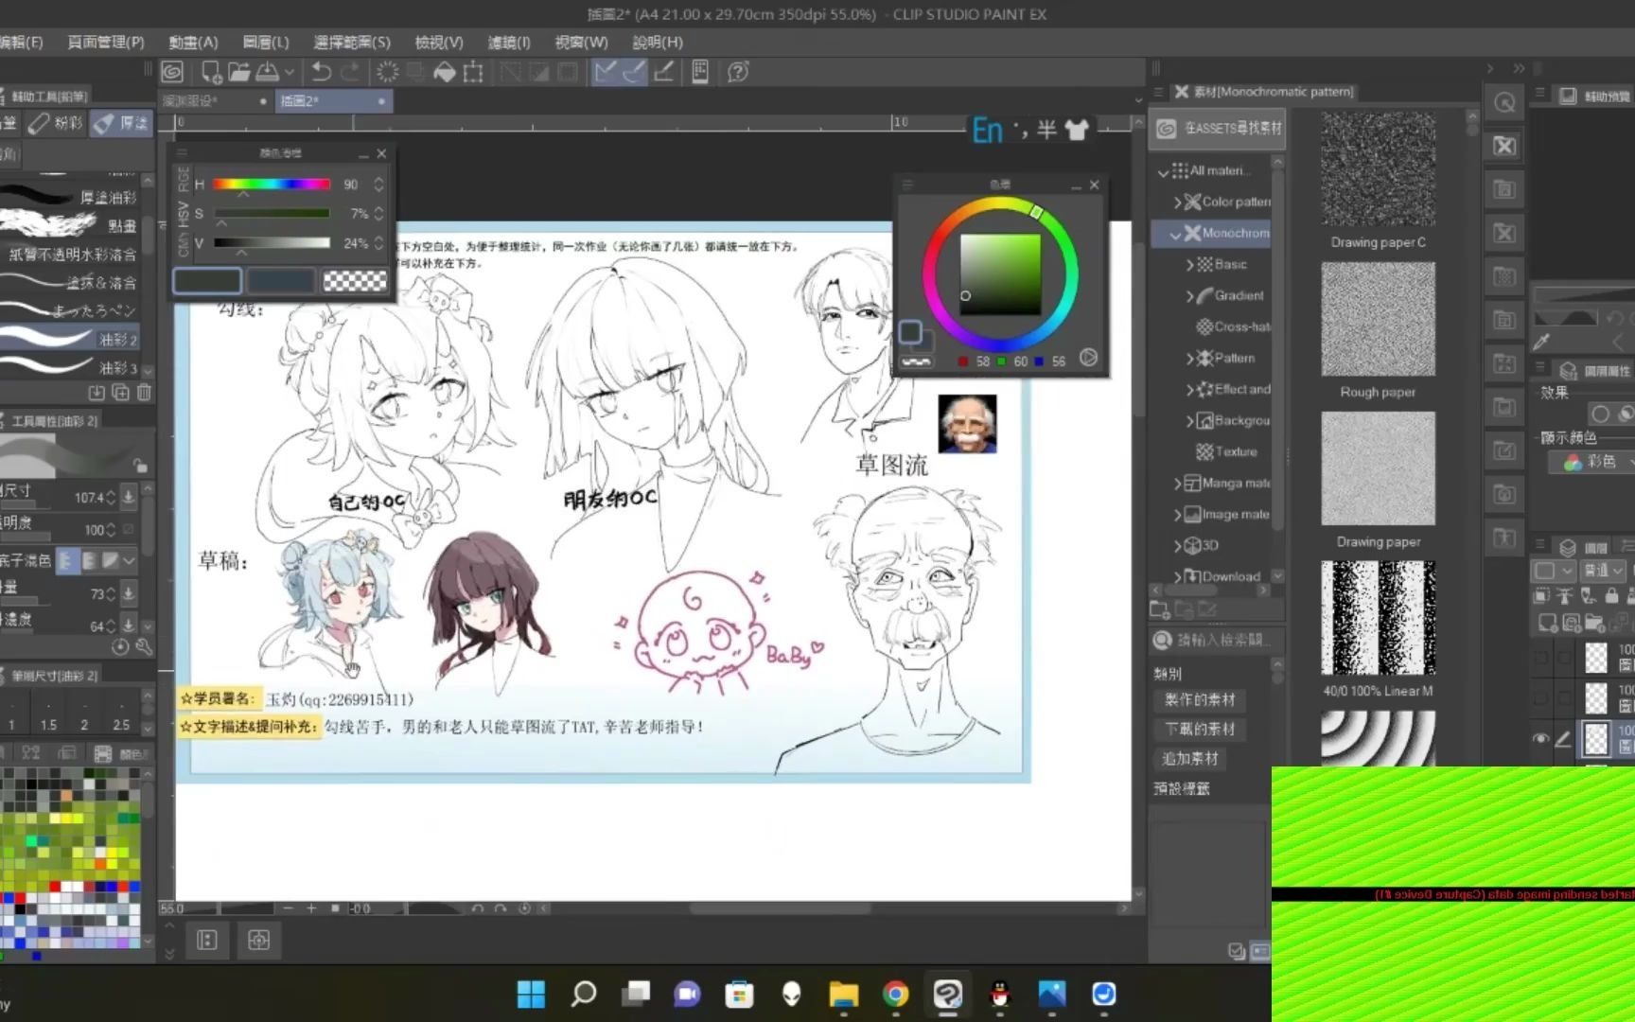Open the 圖層(L) menu
The height and width of the screenshot is (1022, 1635).
click(266, 42)
